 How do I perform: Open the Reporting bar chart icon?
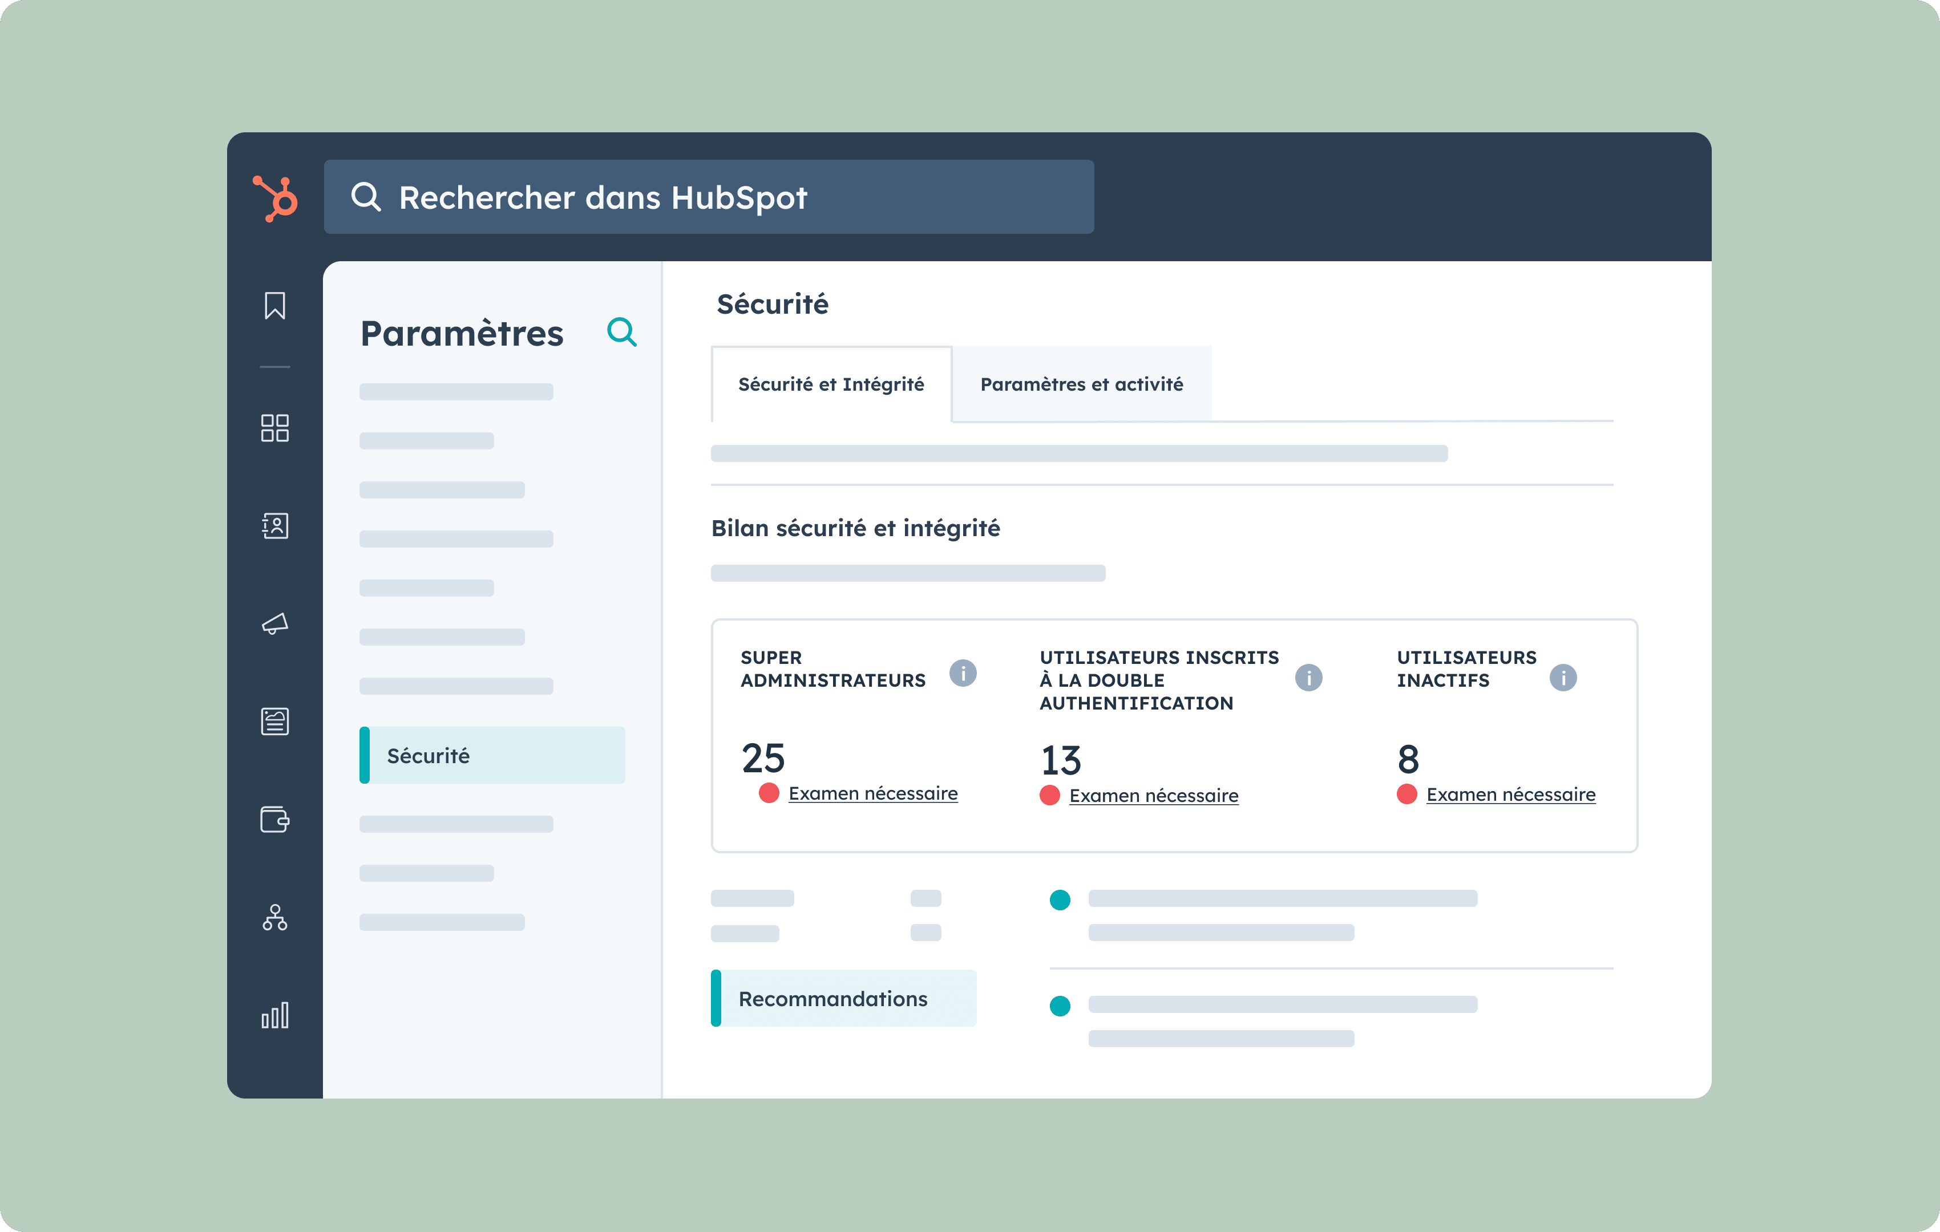pos(274,1015)
